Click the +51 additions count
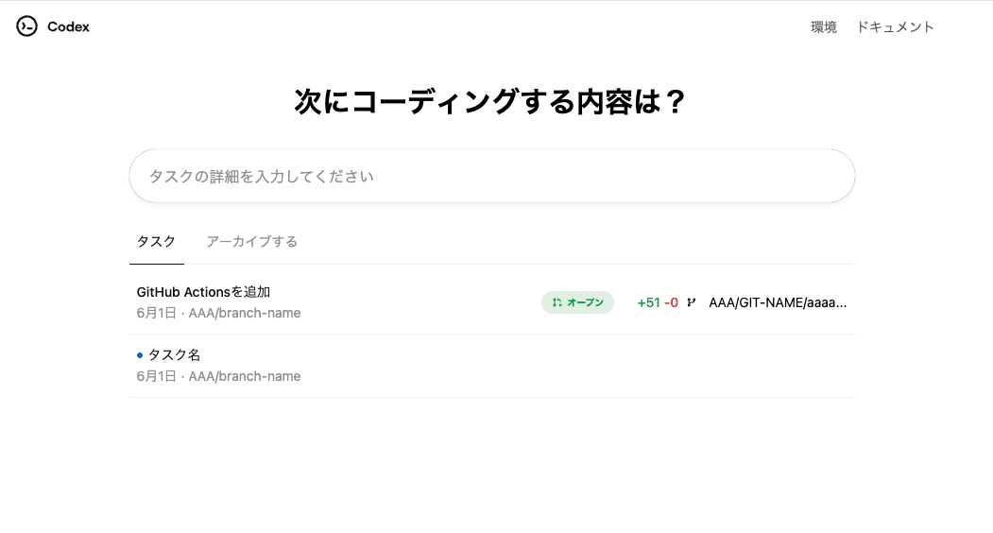The image size is (993, 533). (648, 302)
